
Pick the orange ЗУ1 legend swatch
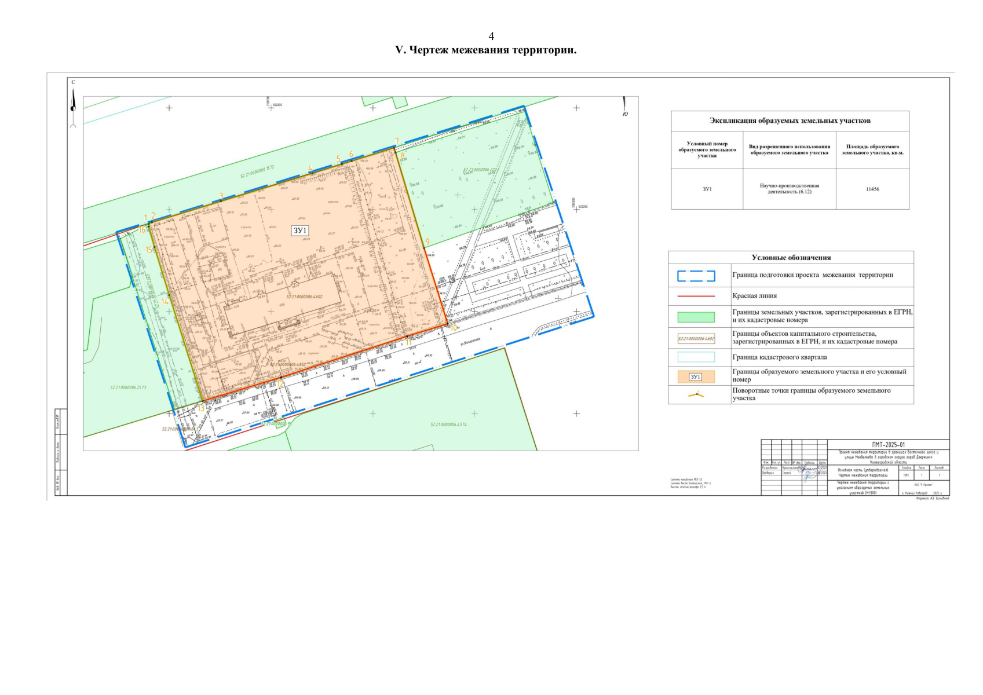coord(696,376)
